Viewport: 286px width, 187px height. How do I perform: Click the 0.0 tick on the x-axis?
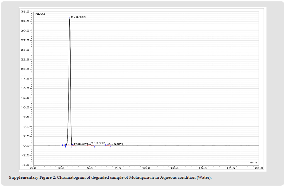coord(33,168)
